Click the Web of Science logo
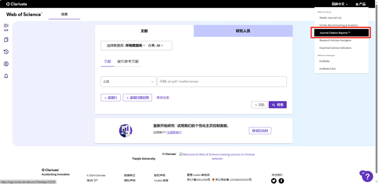This screenshot has width=378, height=184. 24,14
